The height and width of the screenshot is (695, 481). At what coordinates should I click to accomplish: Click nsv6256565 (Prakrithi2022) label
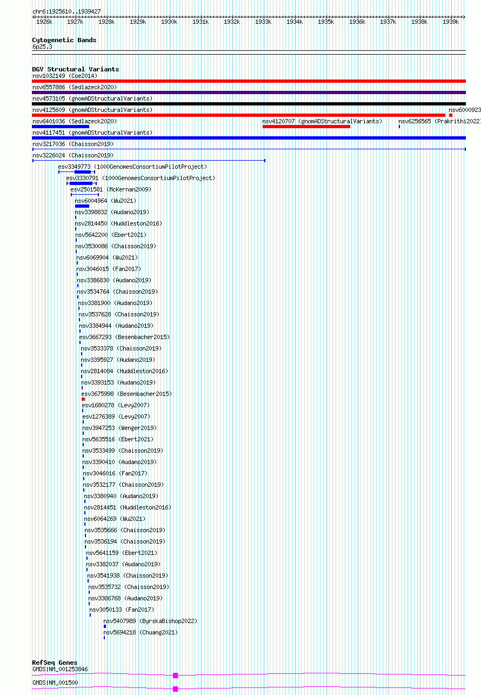point(440,121)
